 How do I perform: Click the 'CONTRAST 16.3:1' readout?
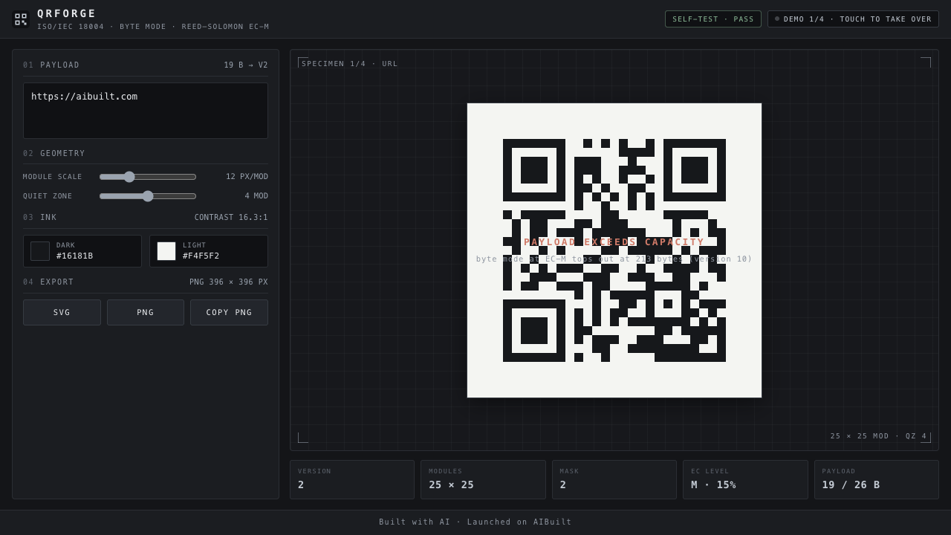[x=231, y=218]
